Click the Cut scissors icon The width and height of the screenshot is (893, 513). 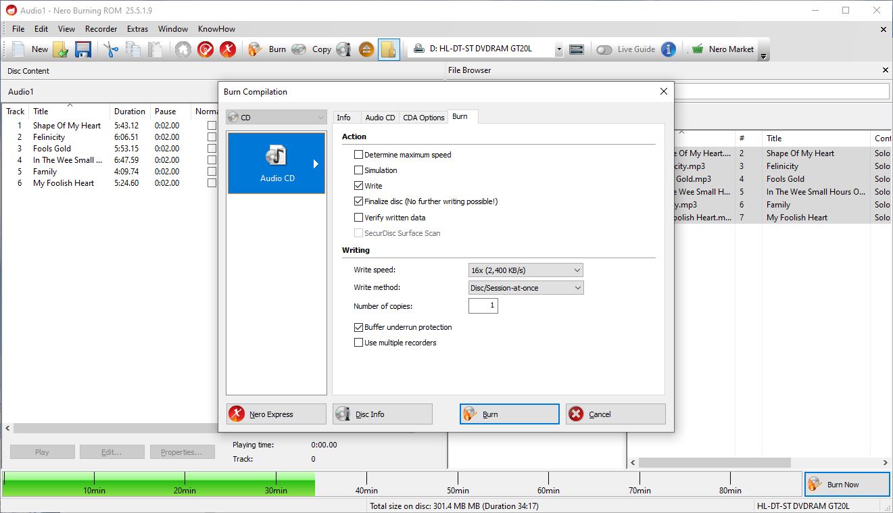tap(111, 49)
